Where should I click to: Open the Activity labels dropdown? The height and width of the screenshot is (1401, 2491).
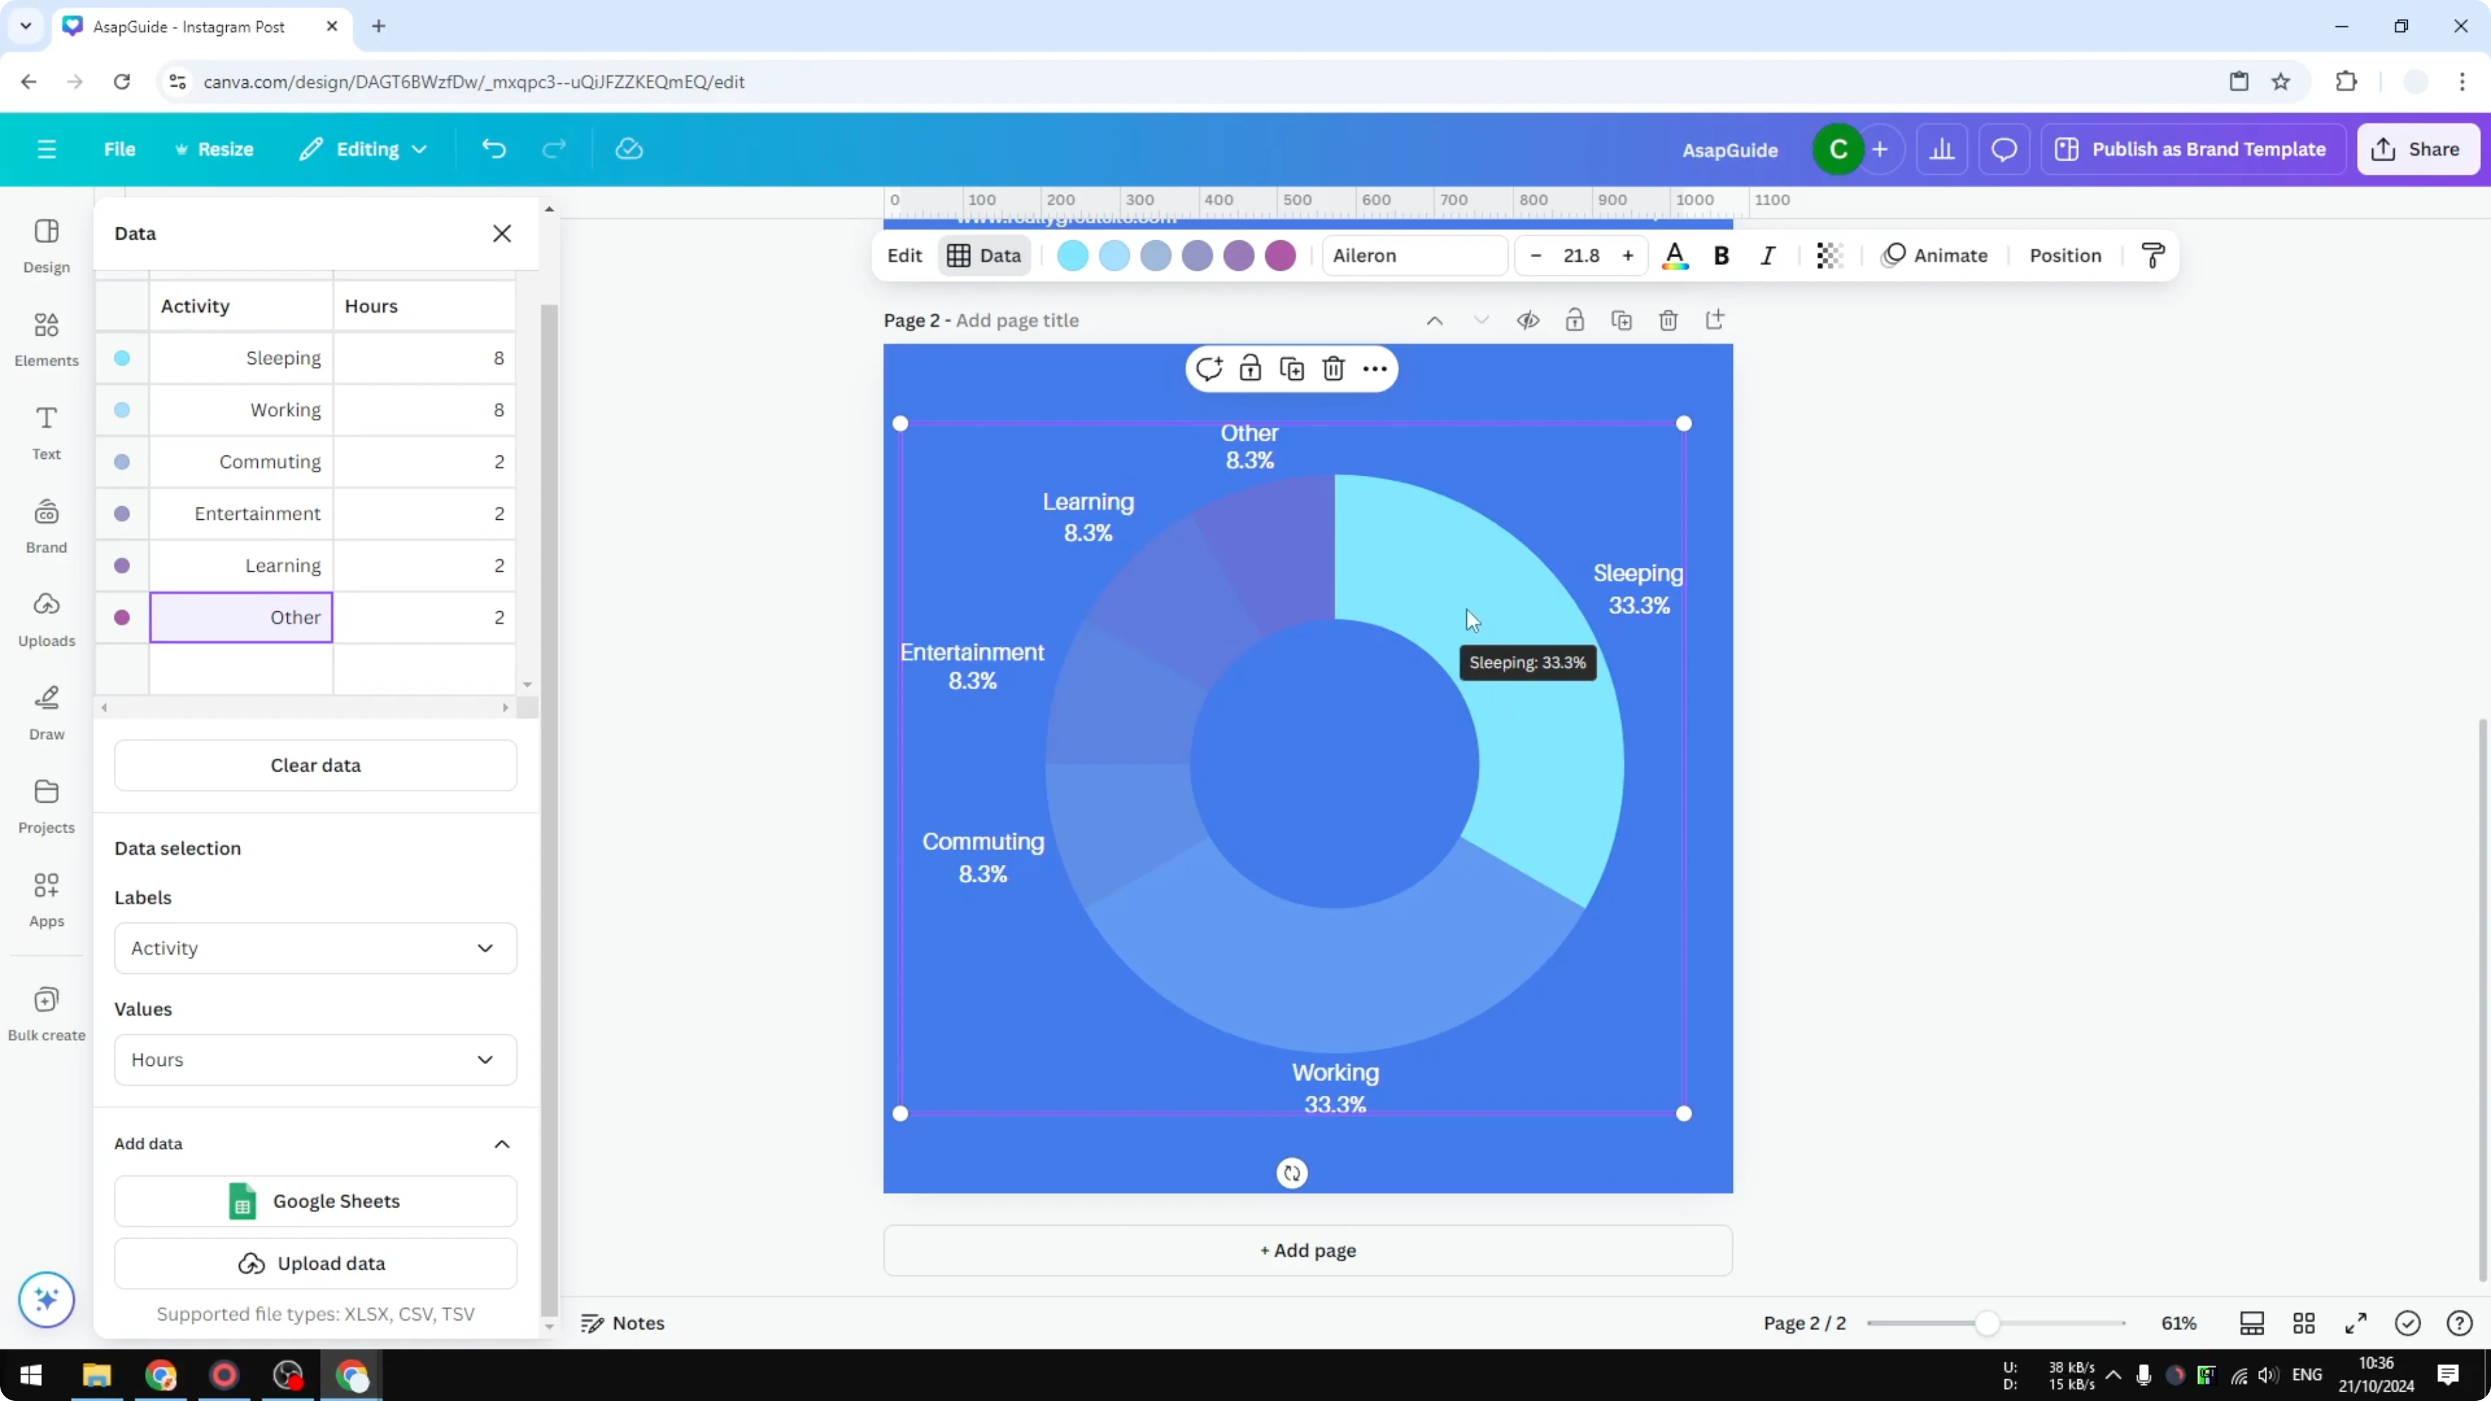click(x=314, y=948)
